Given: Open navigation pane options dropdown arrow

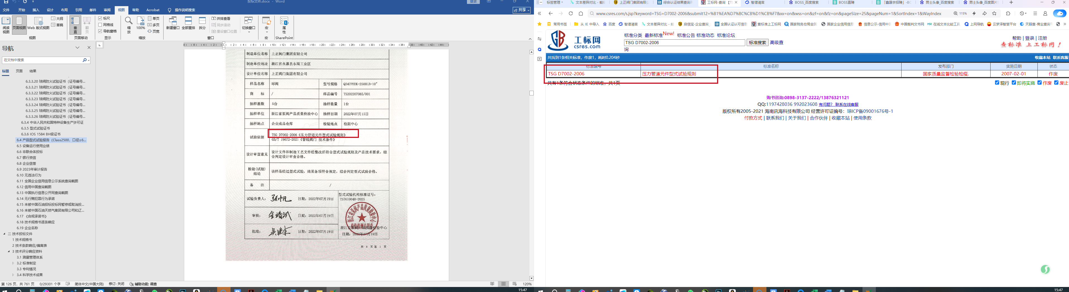Looking at the screenshot, I should point(77,48).
